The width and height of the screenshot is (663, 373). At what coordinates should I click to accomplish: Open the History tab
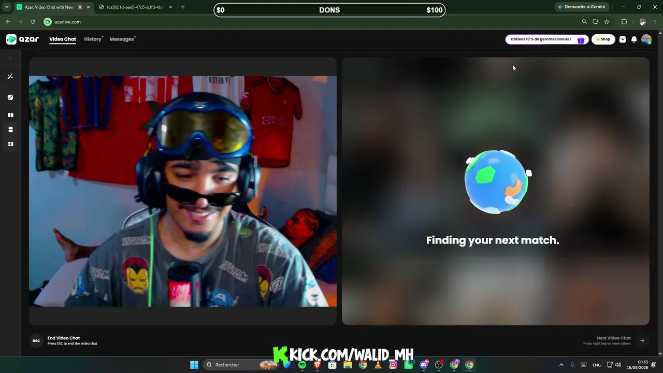(x=93, y=39)
